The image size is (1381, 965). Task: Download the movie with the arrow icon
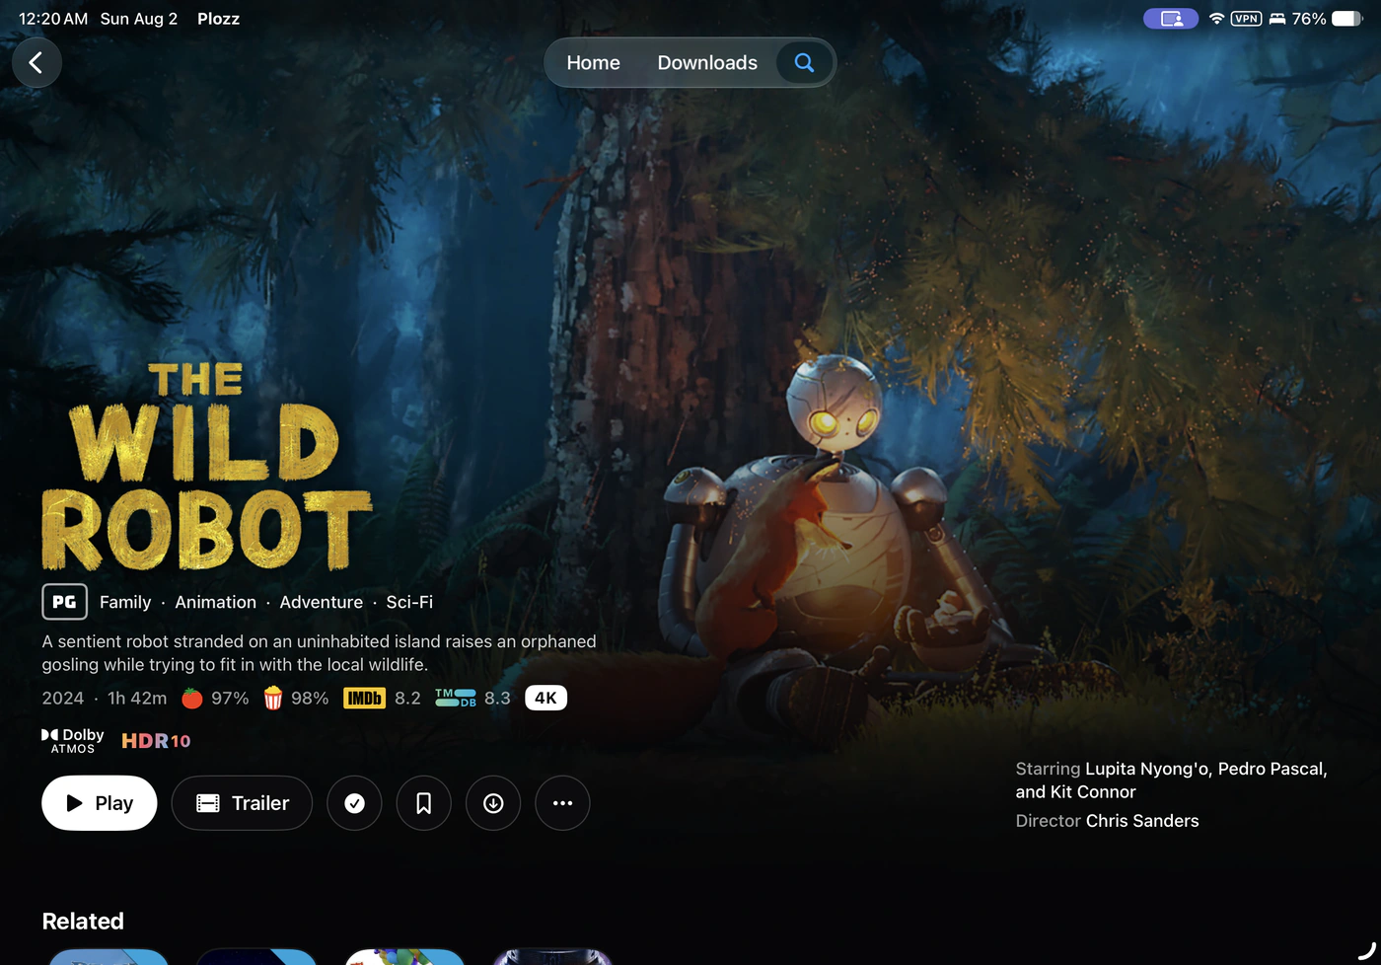[x=493, y=803]
